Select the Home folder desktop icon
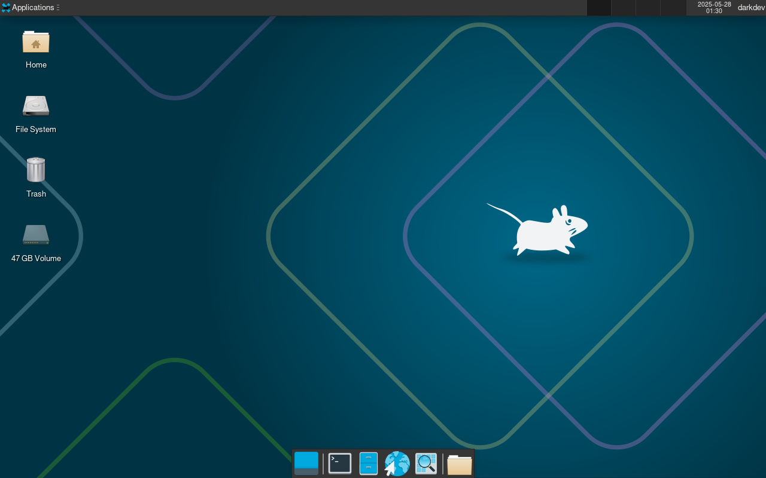The height and width of the screenshot is (478, 766). point(36,42)
